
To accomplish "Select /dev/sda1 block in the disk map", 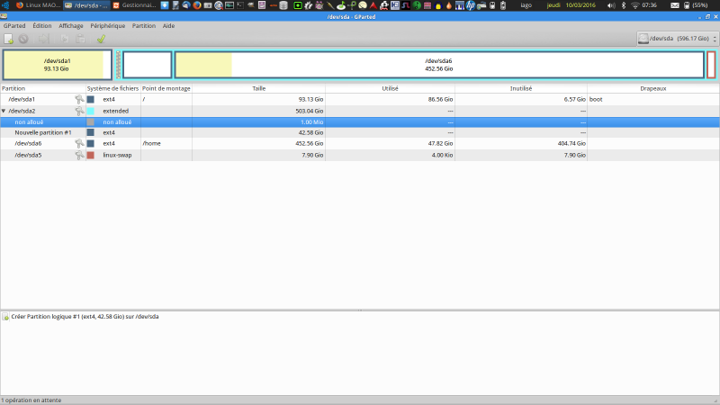I will (58, 65).
